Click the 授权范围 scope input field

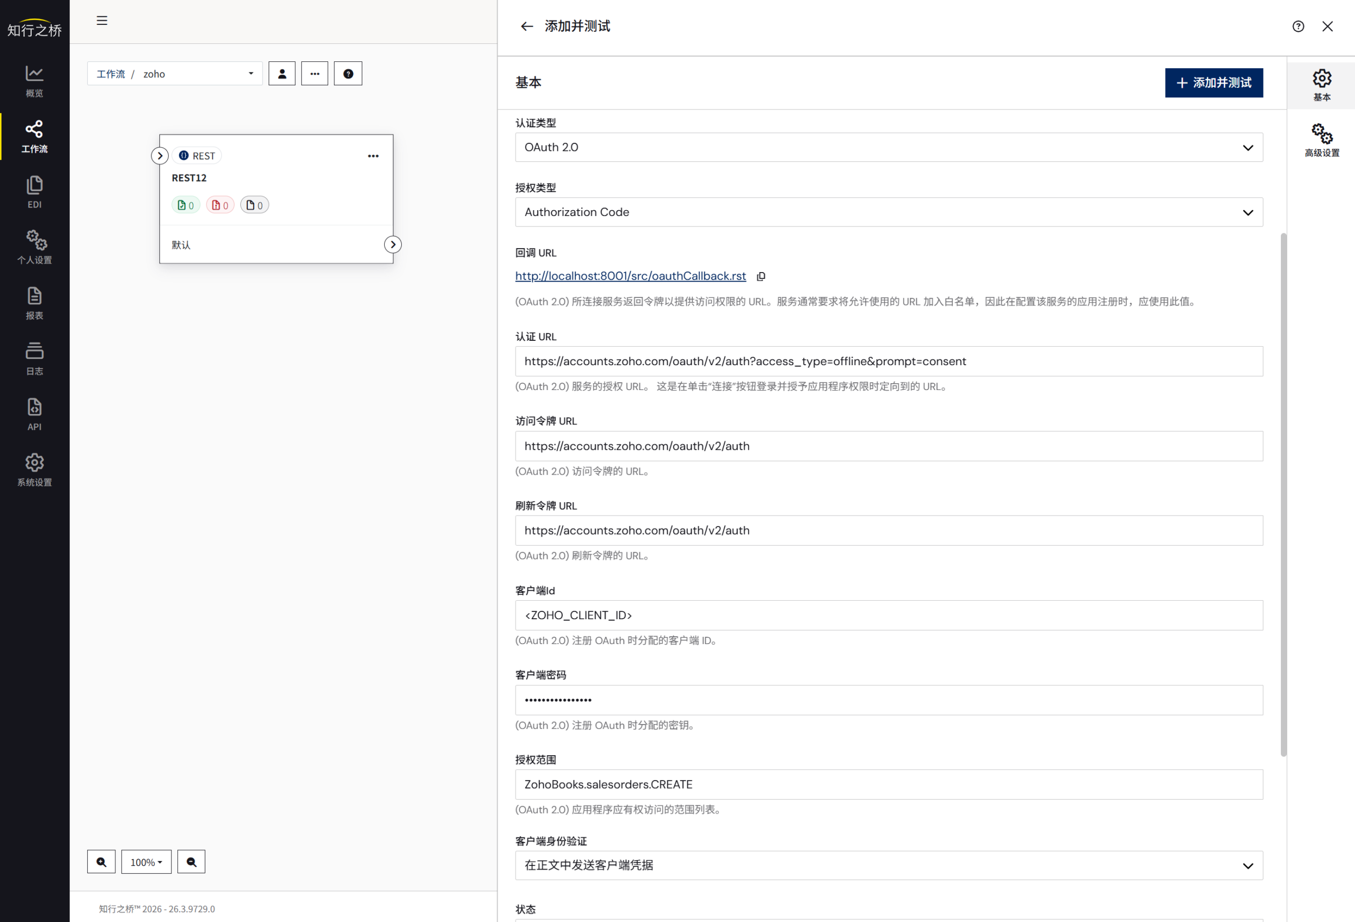[x=889, y=784]
